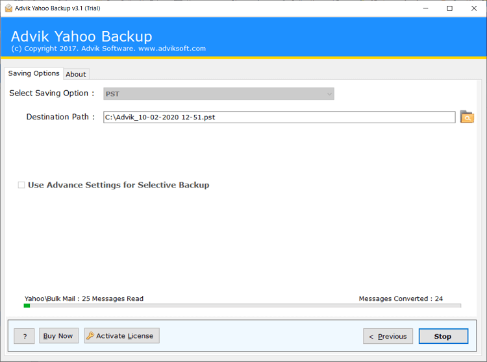Focus the Destination Path text field
Viewport: 487px width, 362px height.
(279, 117)
